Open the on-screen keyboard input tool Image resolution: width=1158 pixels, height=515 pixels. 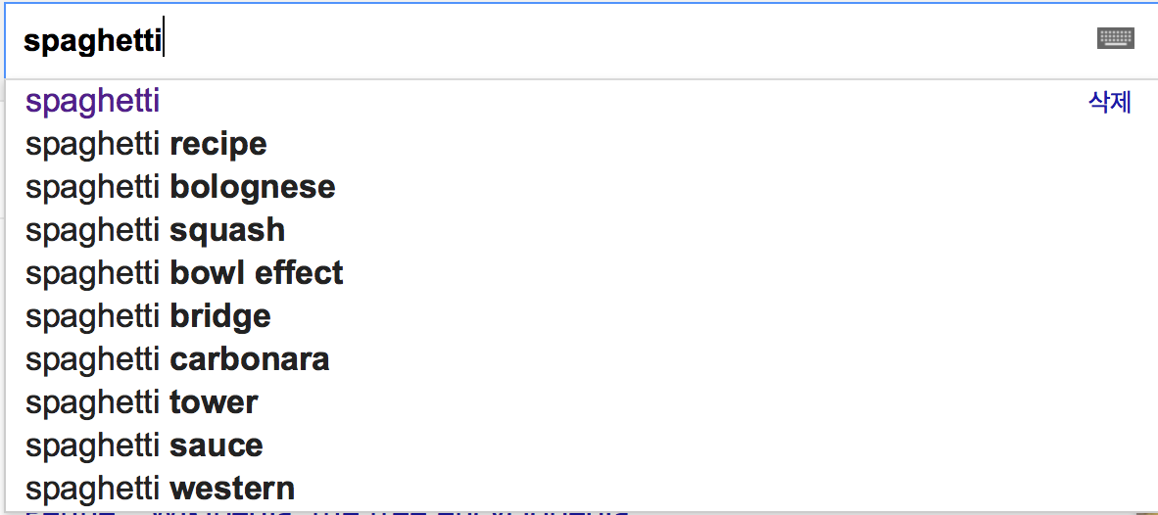[1115, 39]
